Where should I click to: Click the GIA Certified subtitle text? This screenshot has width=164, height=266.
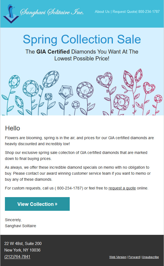pos(53,52)
